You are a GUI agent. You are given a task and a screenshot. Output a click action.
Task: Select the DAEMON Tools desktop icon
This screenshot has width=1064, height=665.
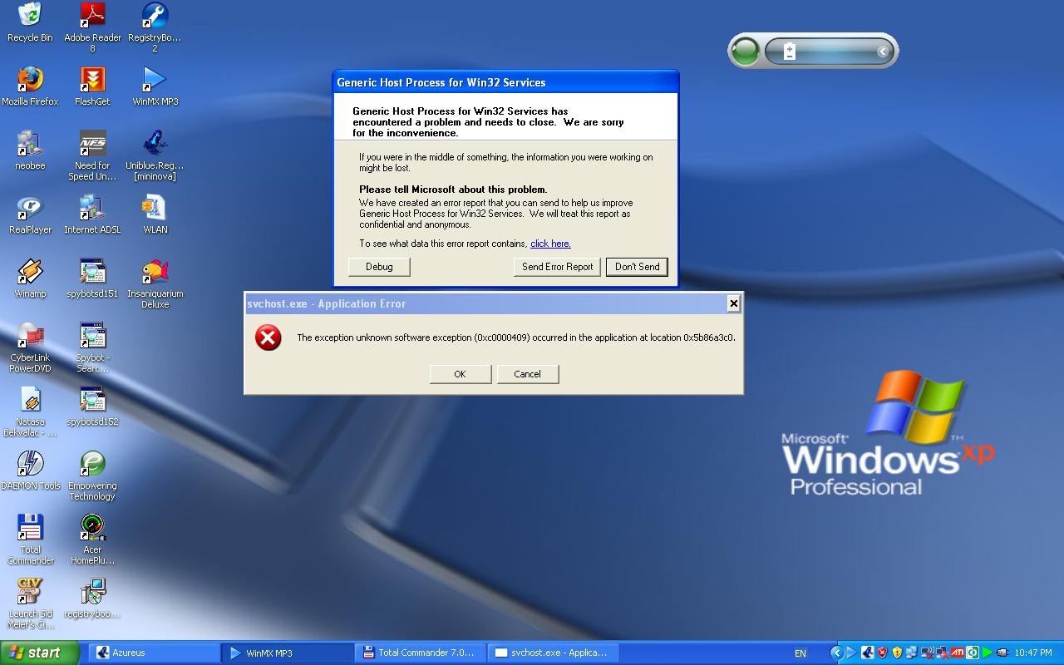(30, 470)
